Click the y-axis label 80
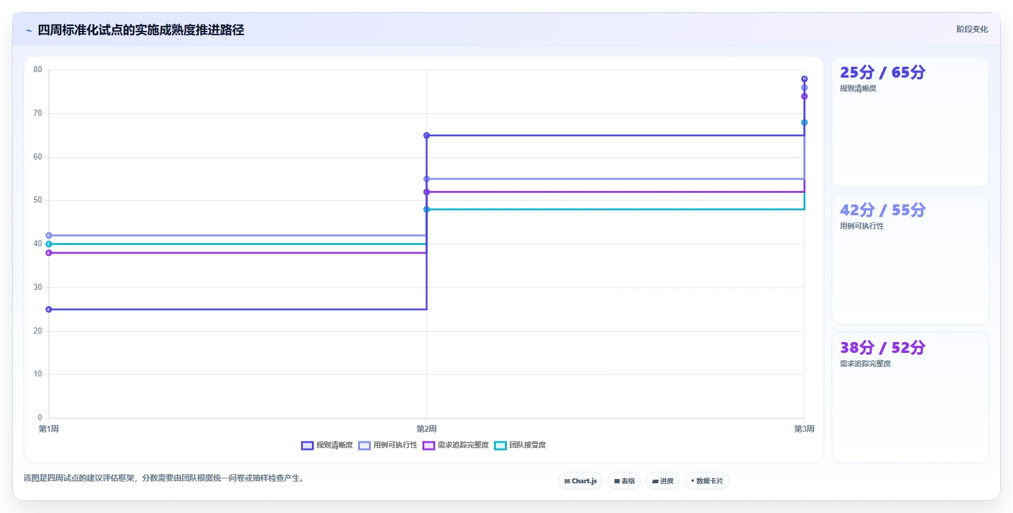 [38, 70]
